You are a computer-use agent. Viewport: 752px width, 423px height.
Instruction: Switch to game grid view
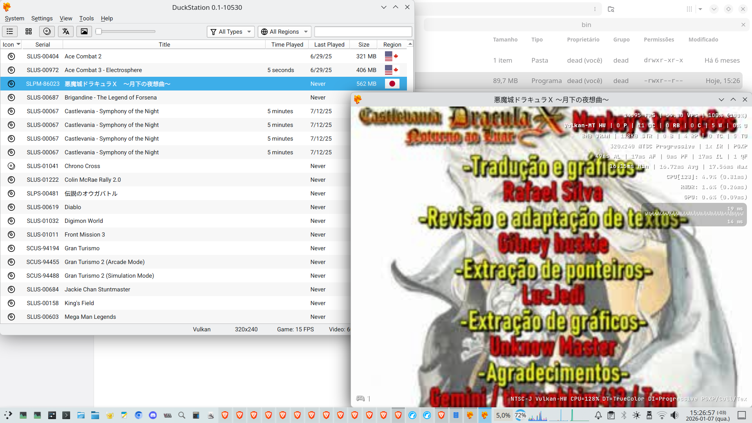pos(29,31)
